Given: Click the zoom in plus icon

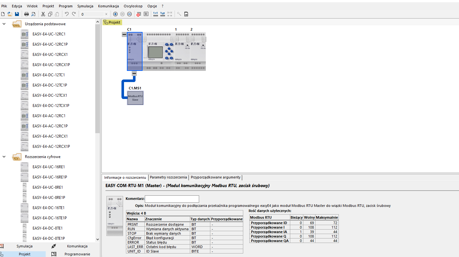Looking at the screenshot, I should point(115,14).
